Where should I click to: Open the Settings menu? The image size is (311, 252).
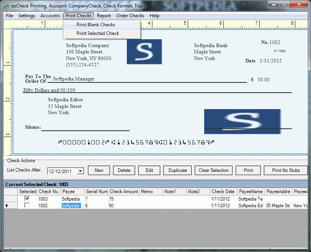point(27,16)
